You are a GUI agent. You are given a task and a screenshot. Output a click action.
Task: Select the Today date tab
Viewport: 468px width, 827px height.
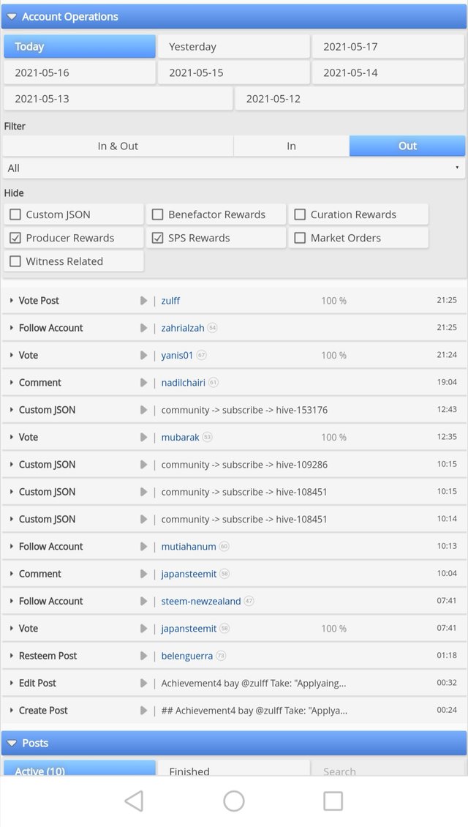(x=80, y=46)
